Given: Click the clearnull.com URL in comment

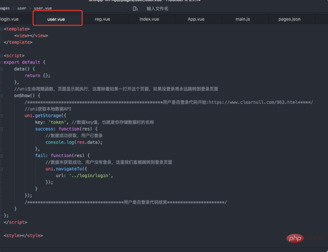Looking at the screenshot, I should pyautogui.click(x=253, y=102).
